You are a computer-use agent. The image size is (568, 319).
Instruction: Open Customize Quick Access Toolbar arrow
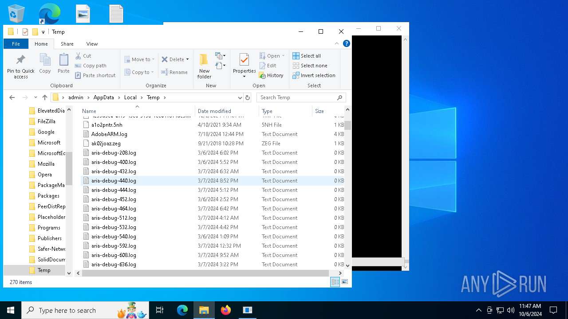pos(43,32)
